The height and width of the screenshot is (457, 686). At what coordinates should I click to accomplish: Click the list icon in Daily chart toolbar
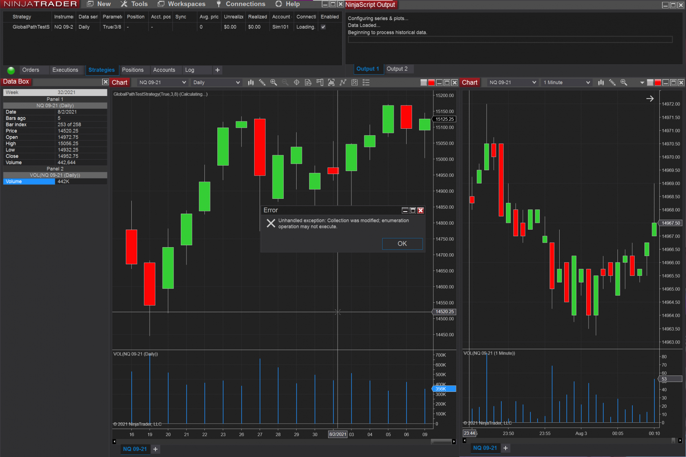point(366,82)
